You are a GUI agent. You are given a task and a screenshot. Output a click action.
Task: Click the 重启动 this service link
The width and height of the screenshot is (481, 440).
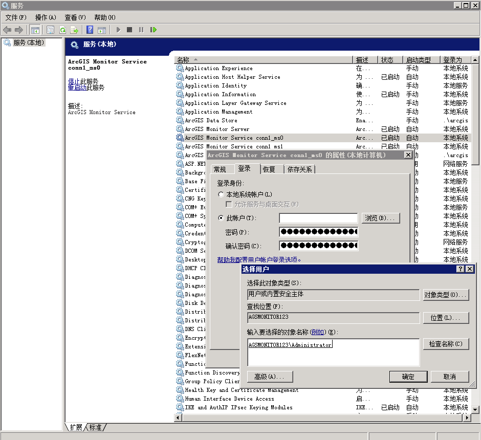point(77,87)
